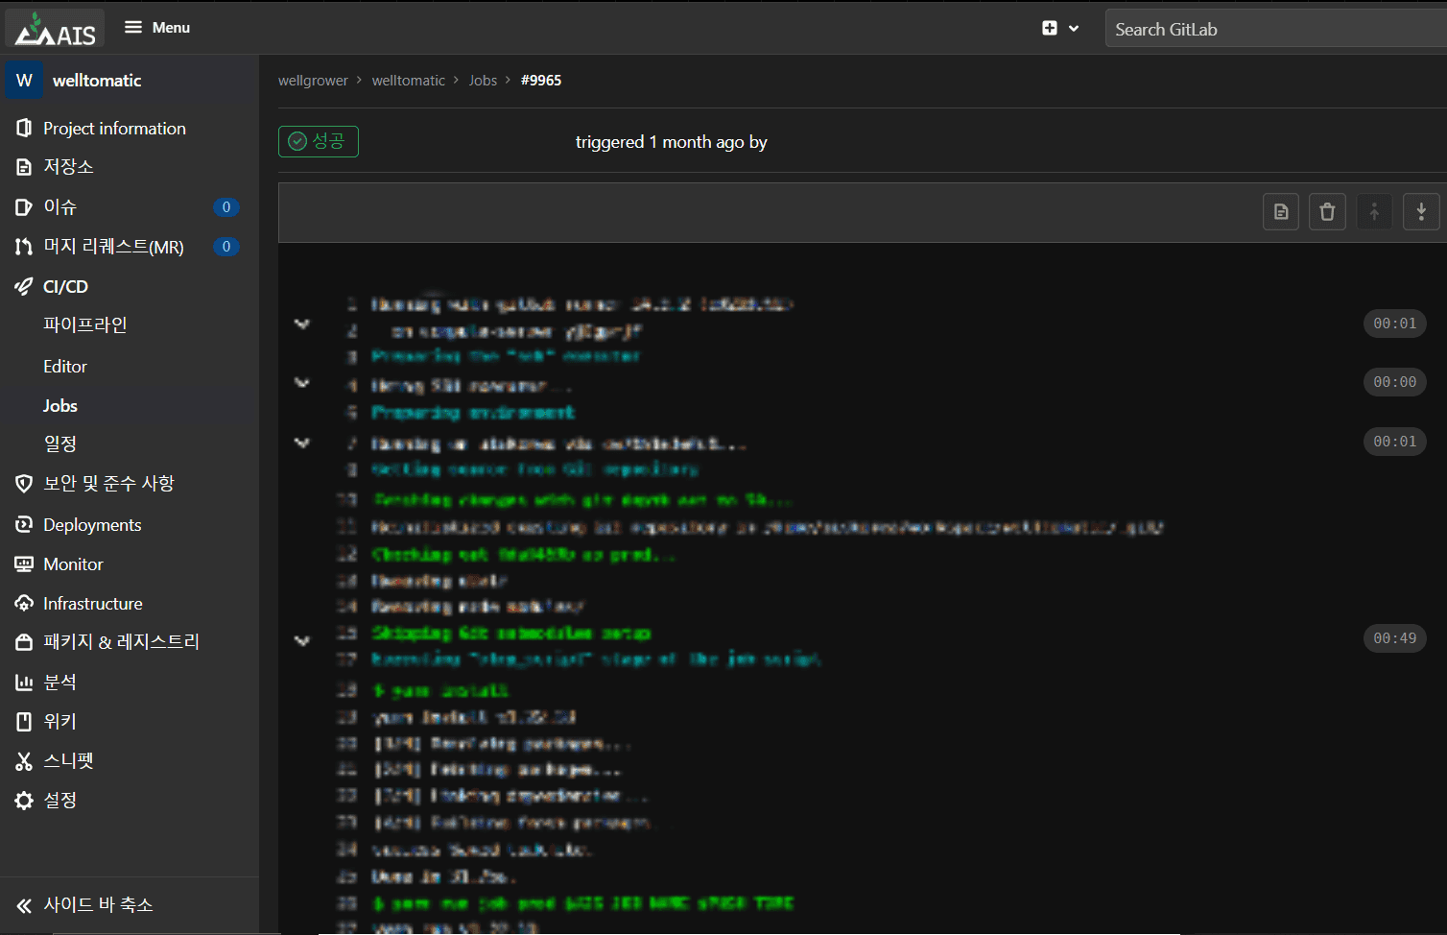Click the Jobs breadcrumb link
Viewport: 1447px width, 935px height.
tap(483, 81)
